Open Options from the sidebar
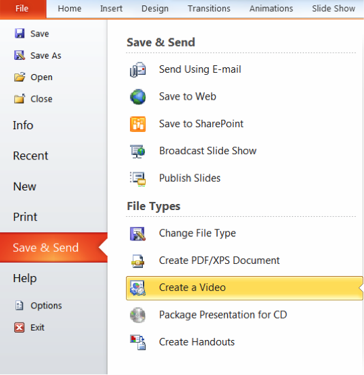Image resolution: width=364 pixels, height=375 pixels. pyautogui.click(x=46, y=306)
